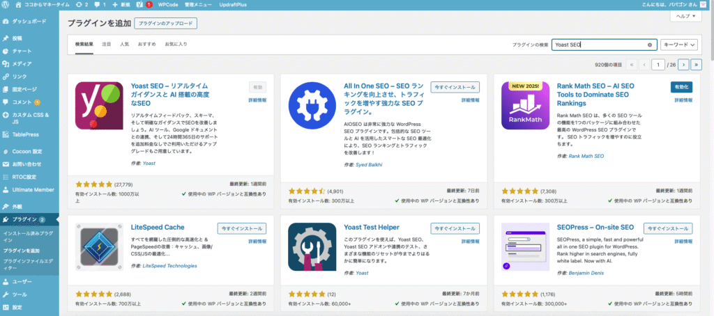
Task: Select the 注目 tab
Action: pos(107,44)
